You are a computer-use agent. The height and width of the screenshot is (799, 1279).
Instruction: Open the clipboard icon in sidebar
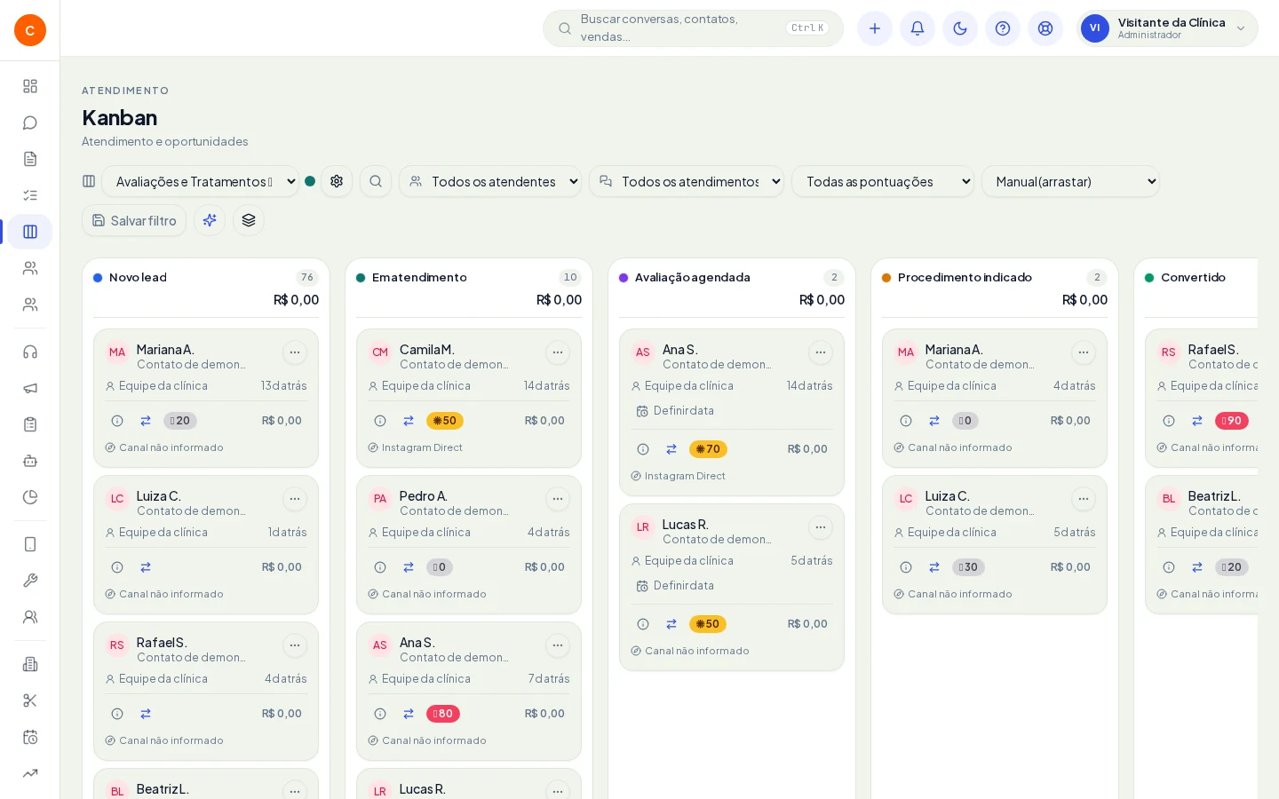tap(30, 424)
